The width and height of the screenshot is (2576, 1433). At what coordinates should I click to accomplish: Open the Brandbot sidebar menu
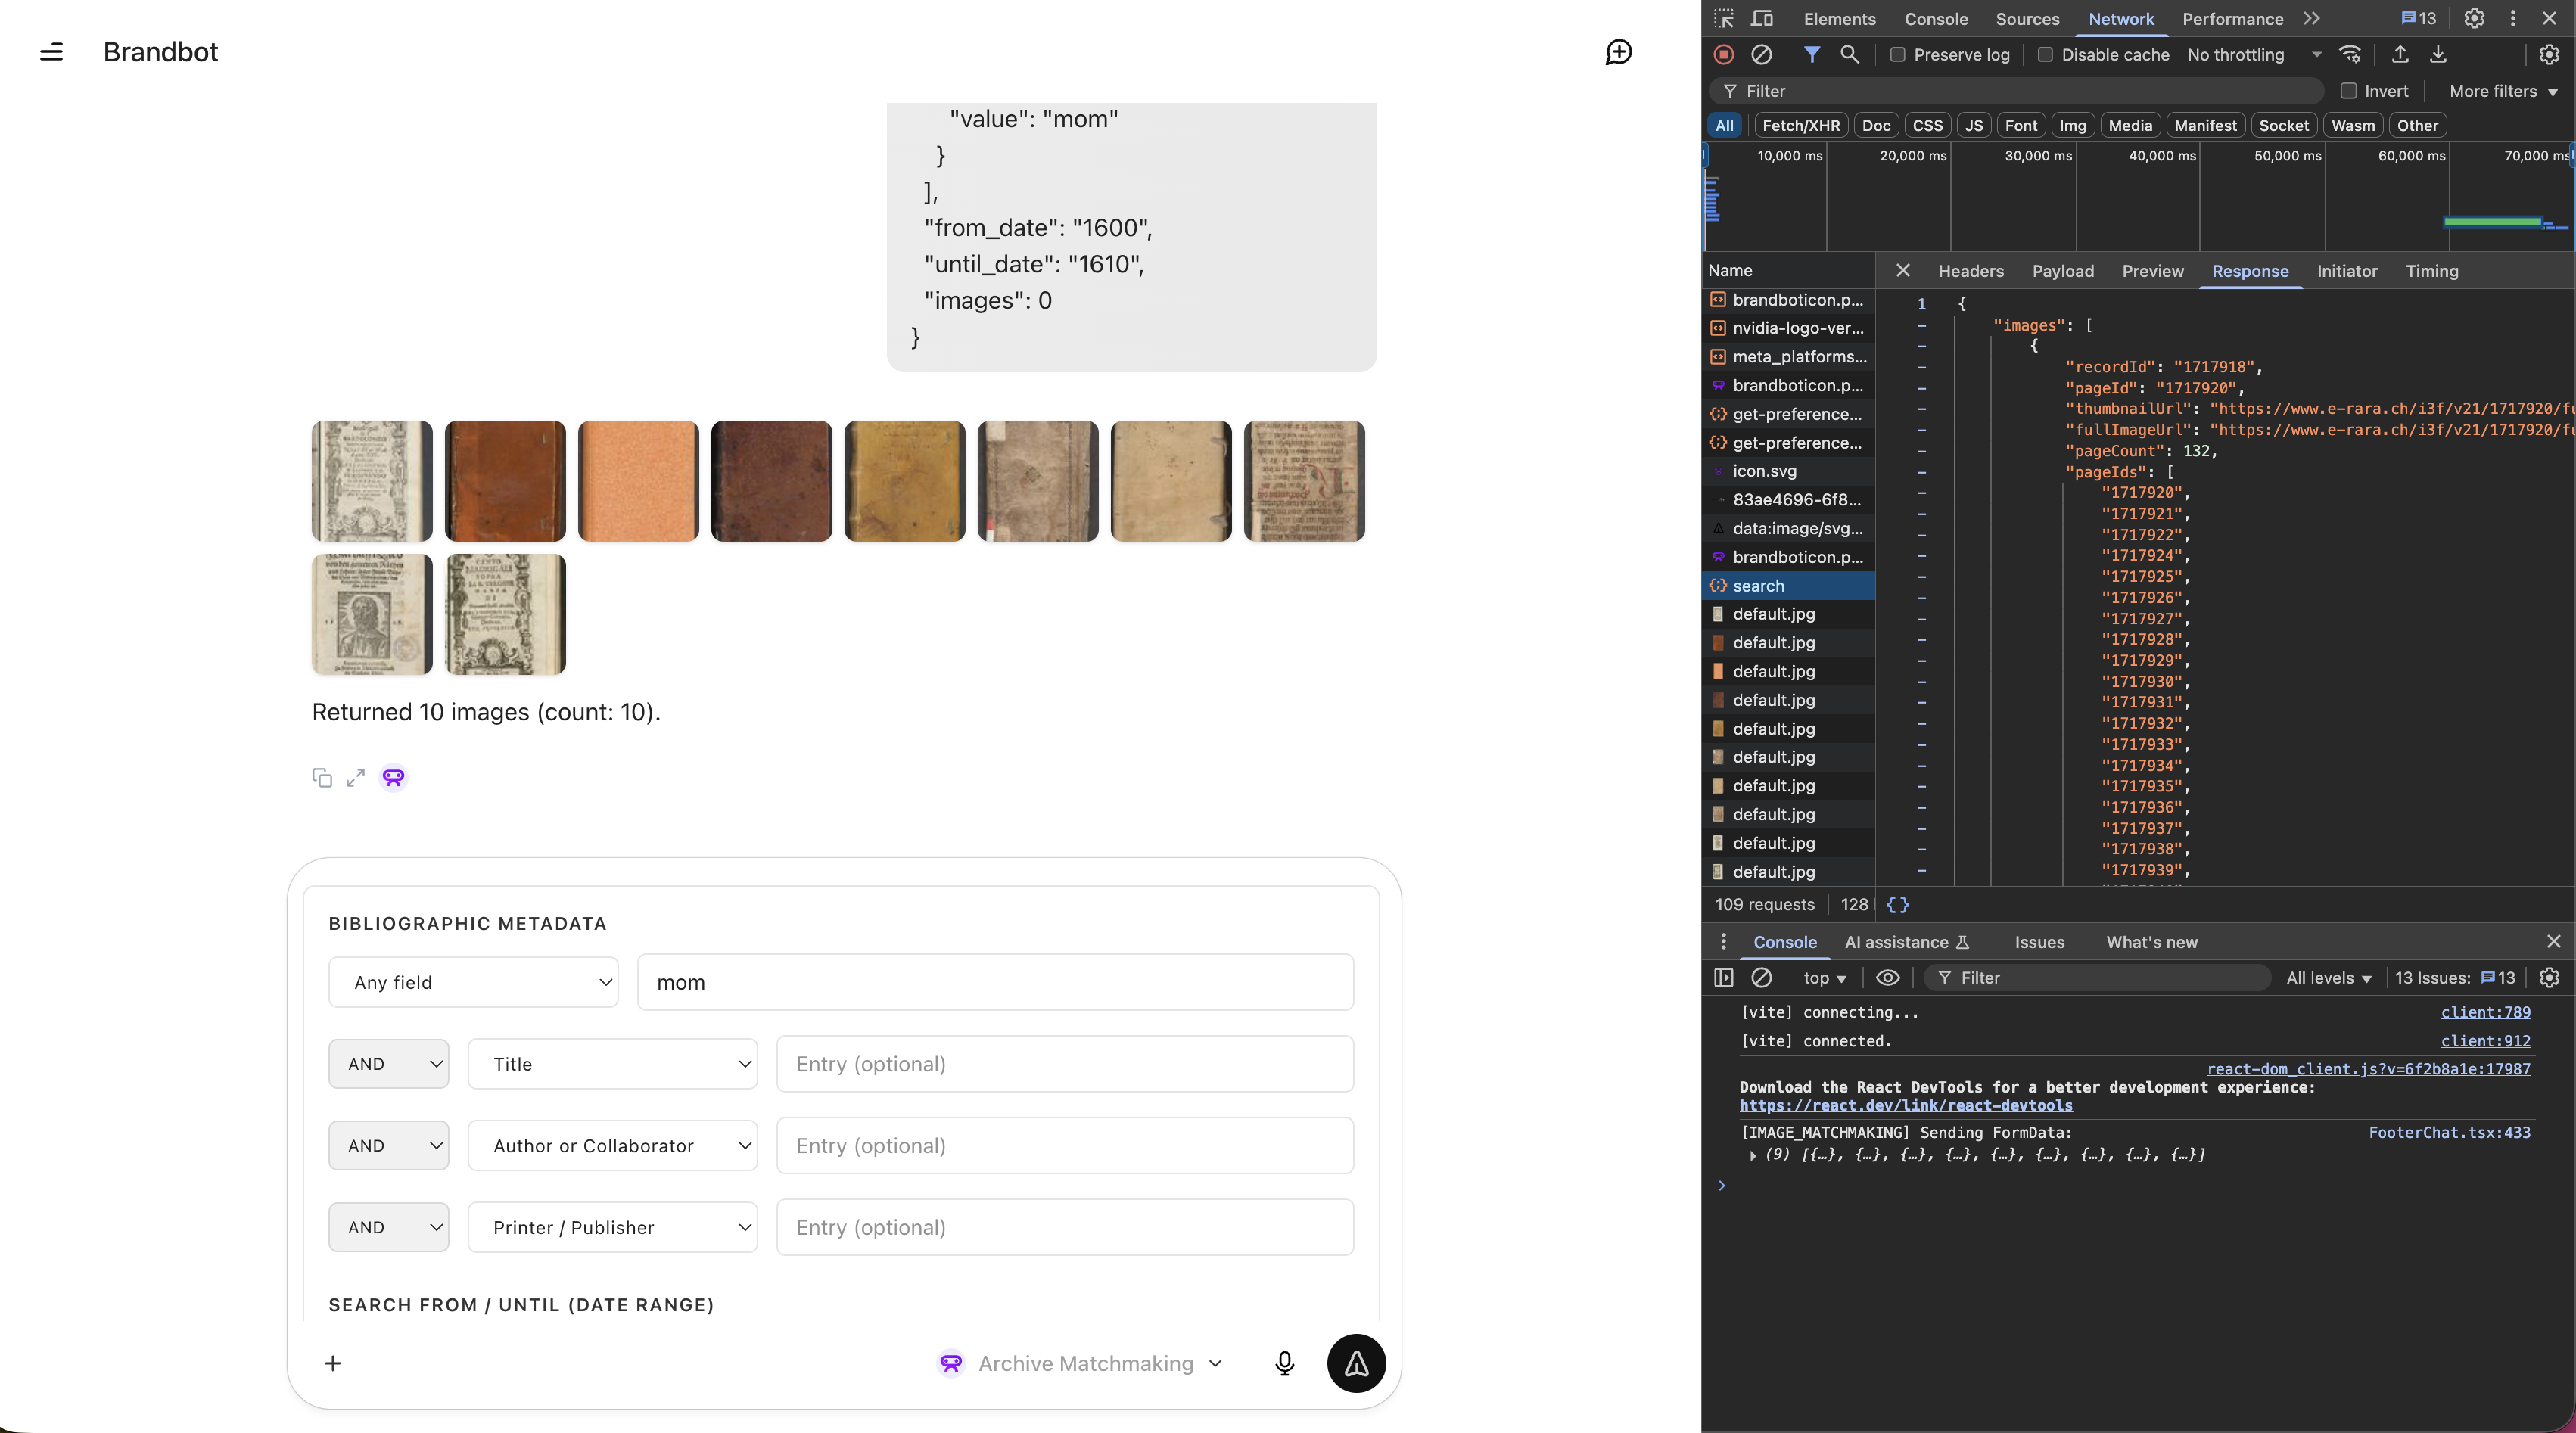[51, 52]
